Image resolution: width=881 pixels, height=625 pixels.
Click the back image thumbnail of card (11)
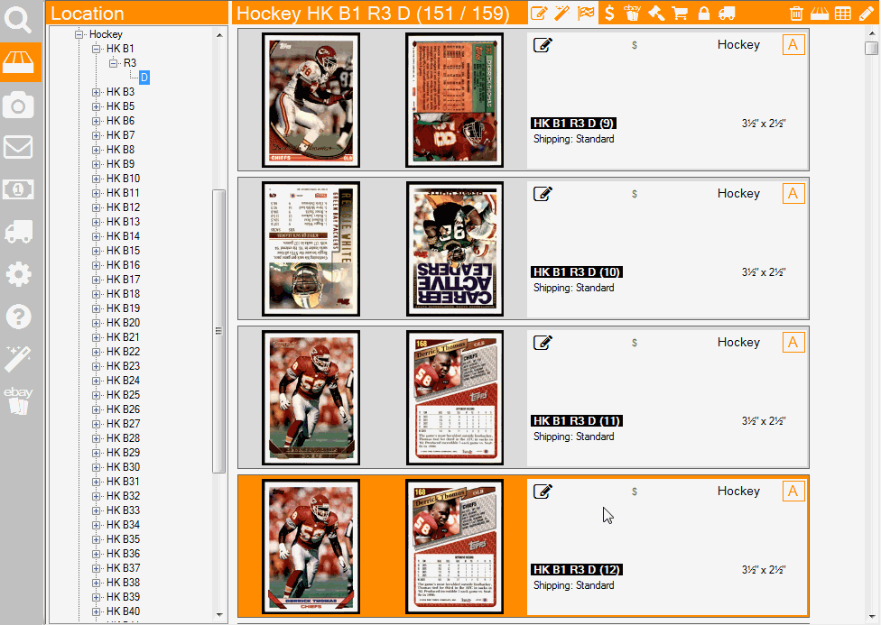point(455,398)
